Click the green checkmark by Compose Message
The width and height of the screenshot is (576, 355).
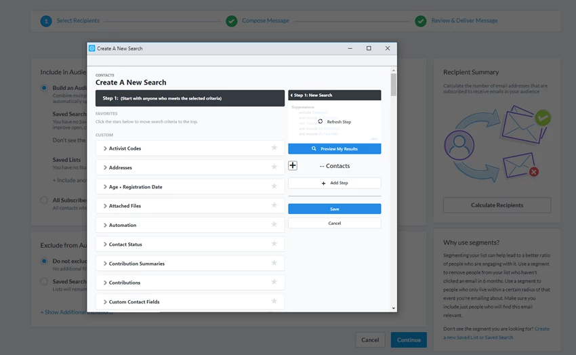coord(232,21)
